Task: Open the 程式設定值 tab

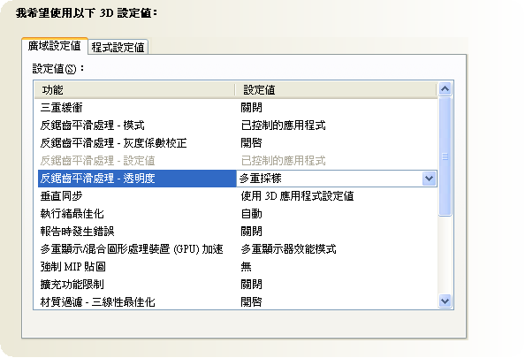Action: 118,47
